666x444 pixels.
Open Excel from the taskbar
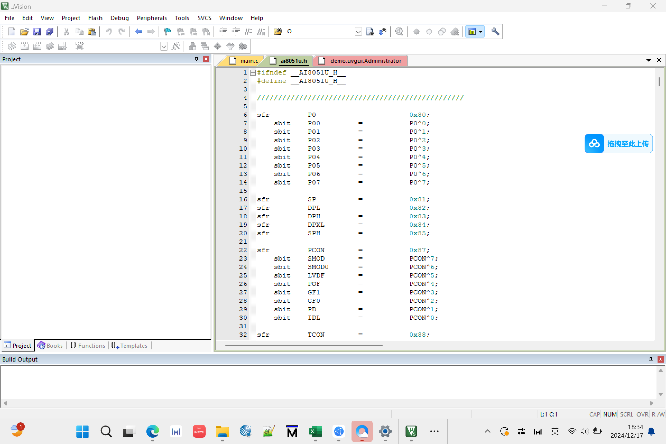pyautogui.click(x=316, y=431)
